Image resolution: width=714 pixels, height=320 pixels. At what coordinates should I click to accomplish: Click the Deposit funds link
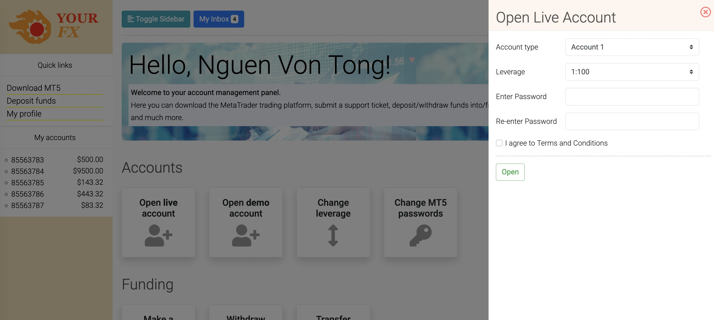31,101
